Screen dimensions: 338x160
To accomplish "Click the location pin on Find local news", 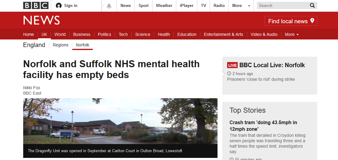I will tap(312, 21).
